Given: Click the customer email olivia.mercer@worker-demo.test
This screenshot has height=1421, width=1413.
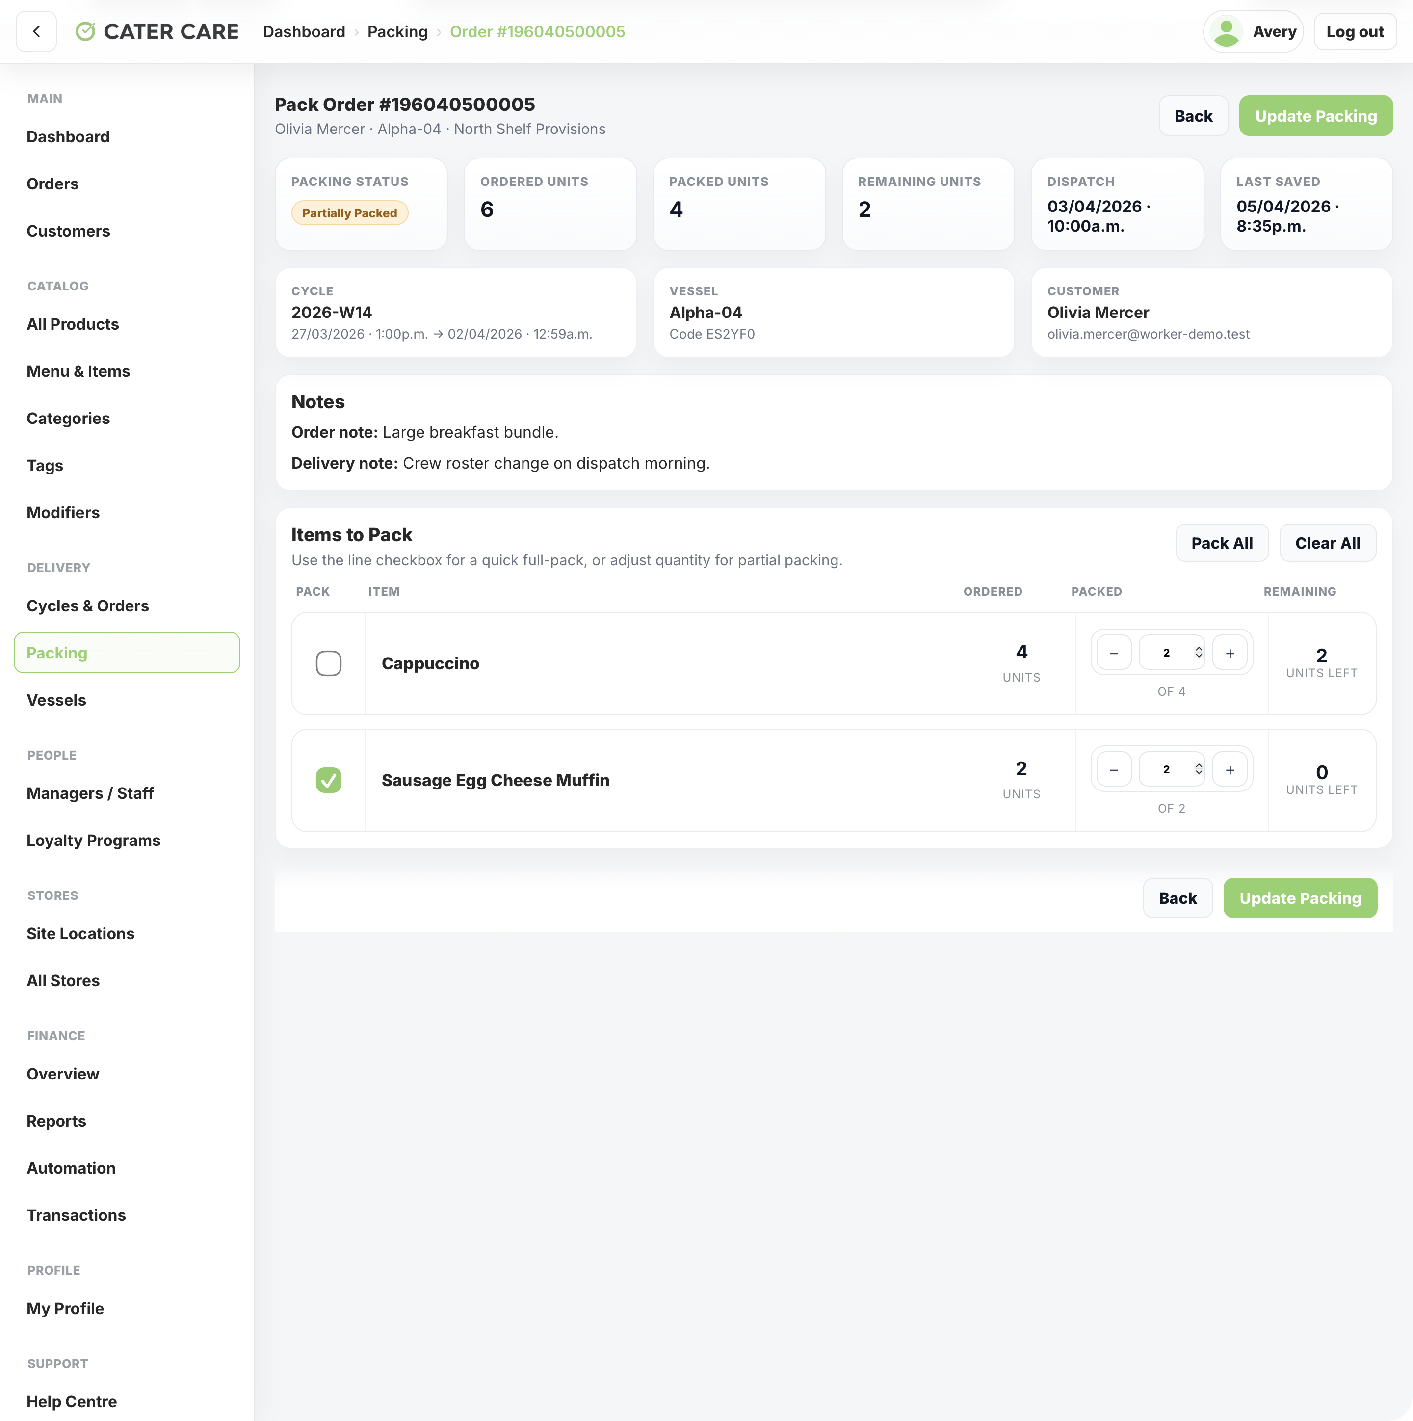Looking at the screenshot, I should (x=1148, y=334).
